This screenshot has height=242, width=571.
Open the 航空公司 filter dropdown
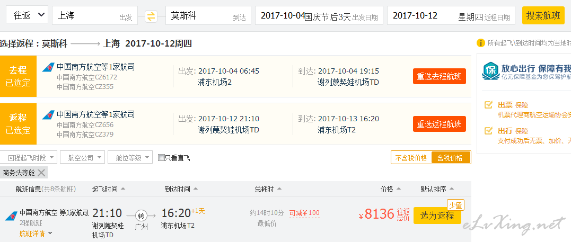click(x=83, y=158)
